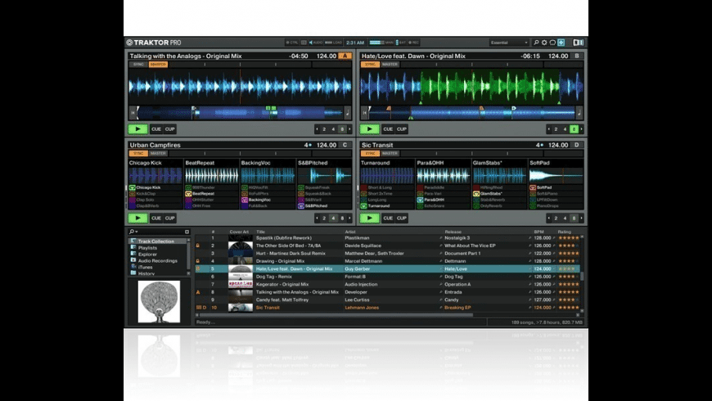Click Deck A's waveform display
712x401 pixels.
(x=240, y=86)
